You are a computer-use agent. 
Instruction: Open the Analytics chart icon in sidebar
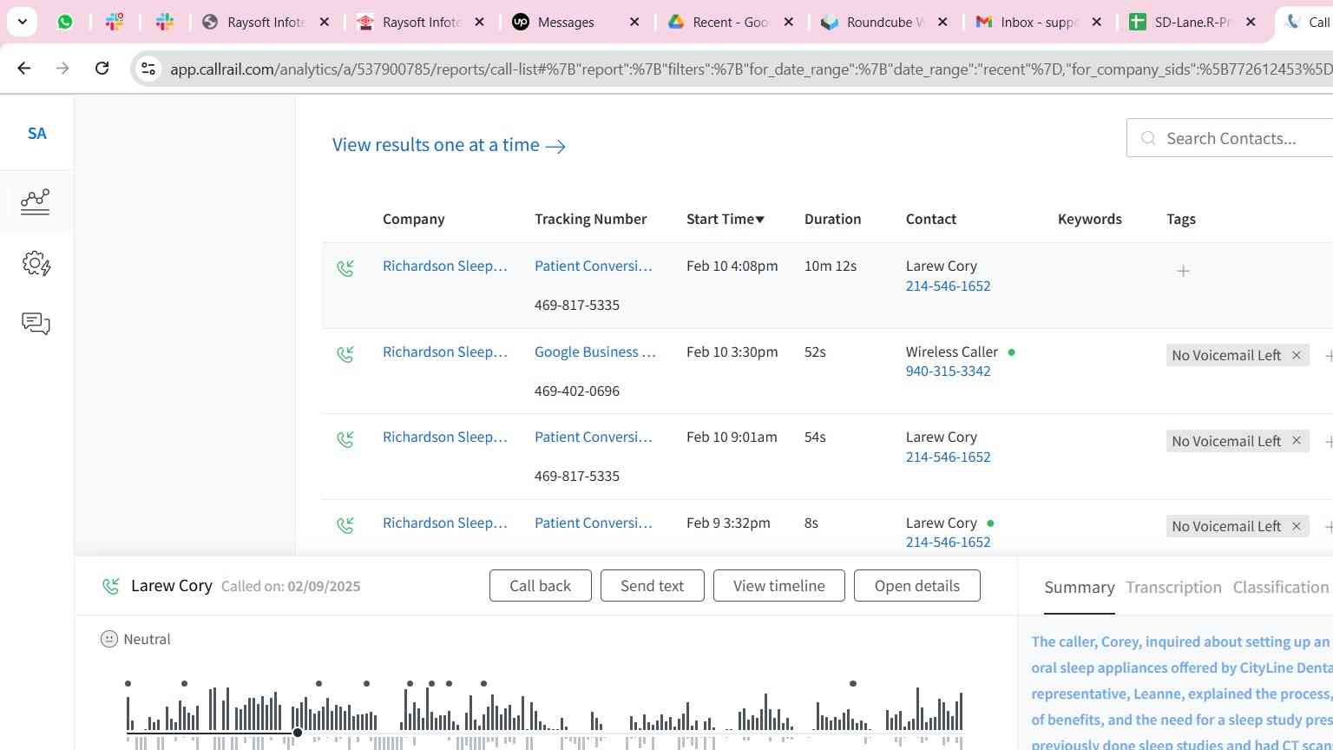(36, 201)
